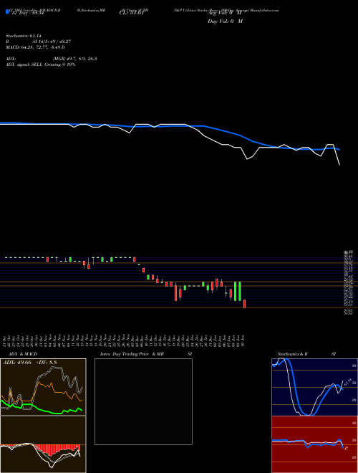Click the last red candlestick at the low
Screen dimensions: 358x473
[x=244, y=304]
